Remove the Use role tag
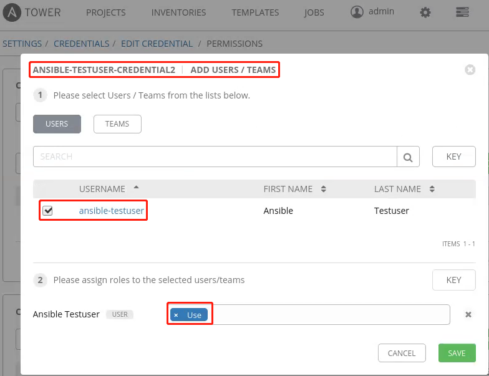This screenshot has height=376, width=489. point(176,315)
